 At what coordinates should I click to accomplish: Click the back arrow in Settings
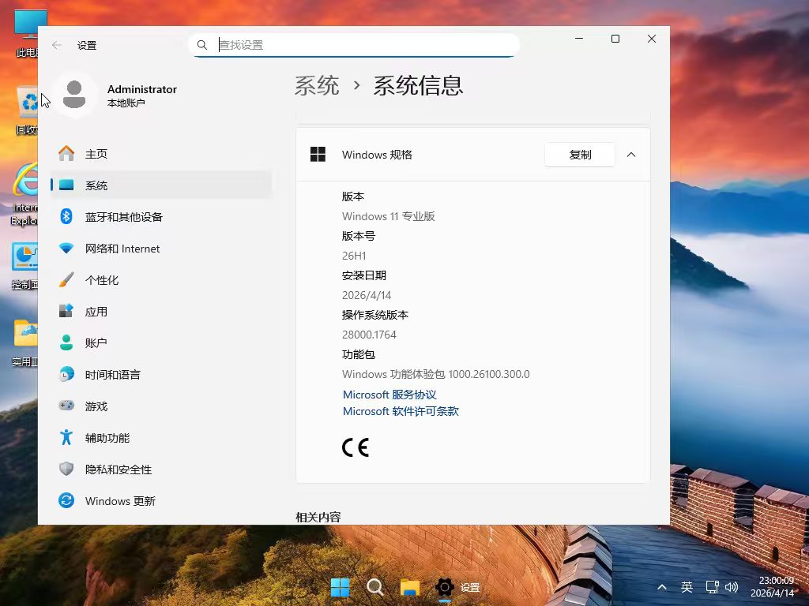coord(57,45)
